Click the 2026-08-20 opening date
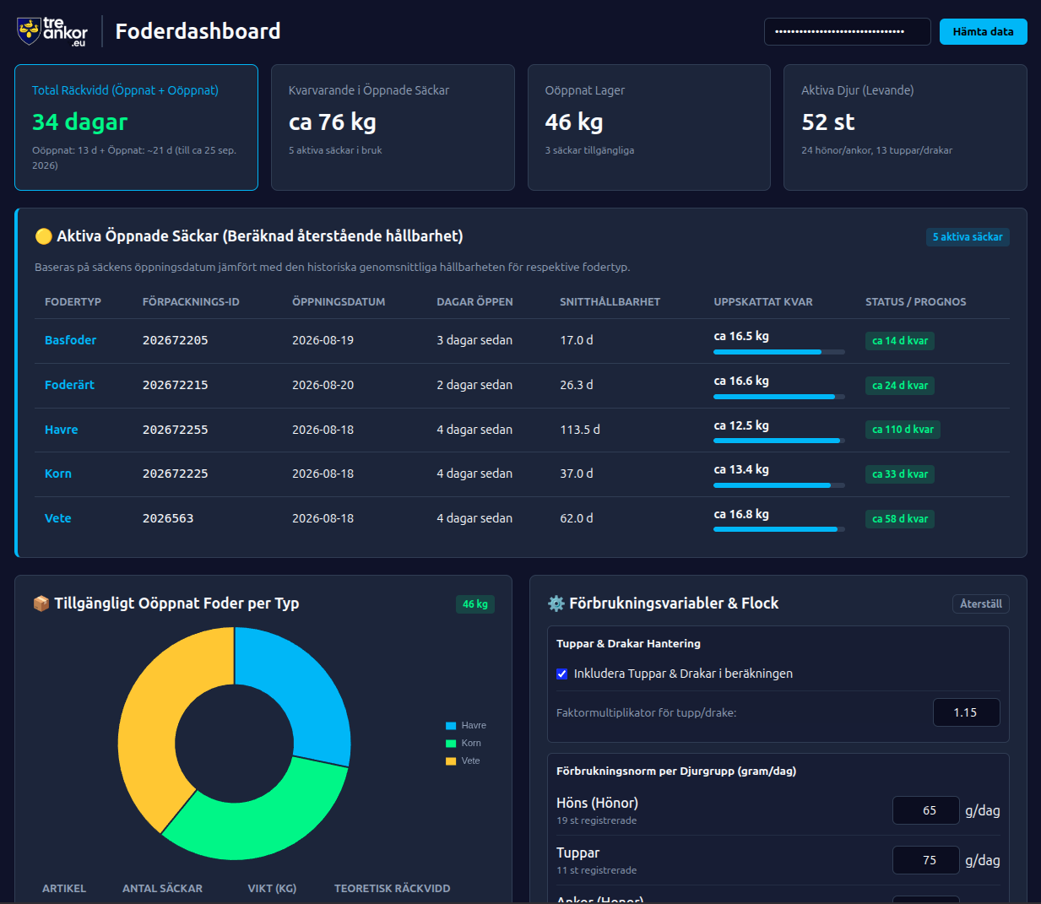The image size is (1041, 904). pyautogui.click(x=323, y=385)
